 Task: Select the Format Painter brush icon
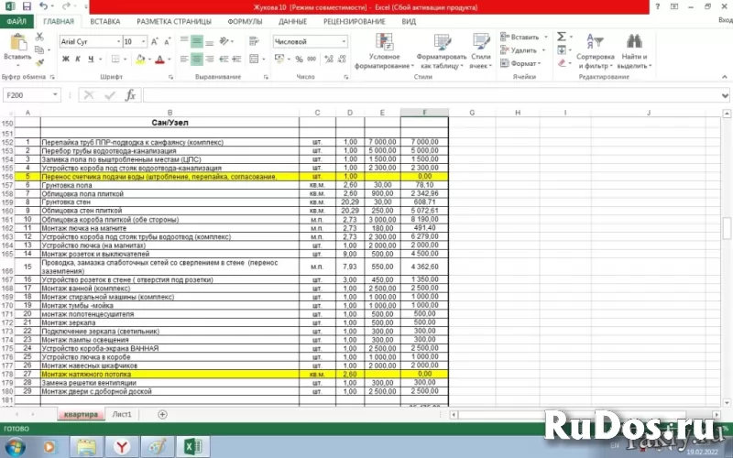coord(39,62)
